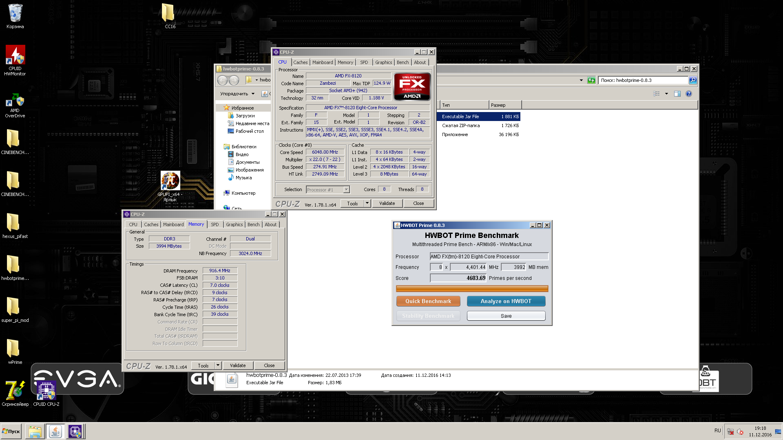Start the Quick Benchmark
The image size is (783, 440).
tap(428, 301)
